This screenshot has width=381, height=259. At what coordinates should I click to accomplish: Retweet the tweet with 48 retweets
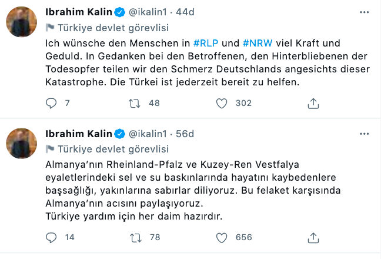click(135, 104)
